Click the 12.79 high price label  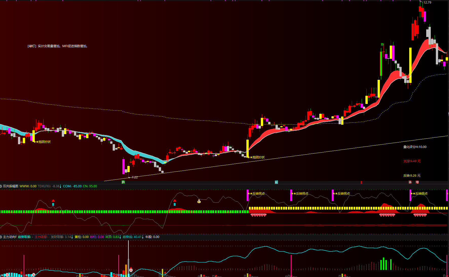click(x=427, y=3)
